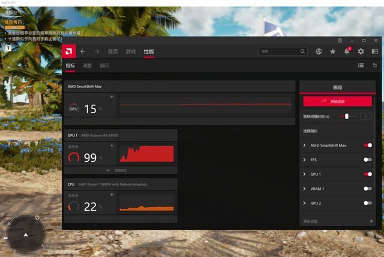Open notifications bell icon
The height and width of the screenshot is (257, 384).
coord(347,51)
